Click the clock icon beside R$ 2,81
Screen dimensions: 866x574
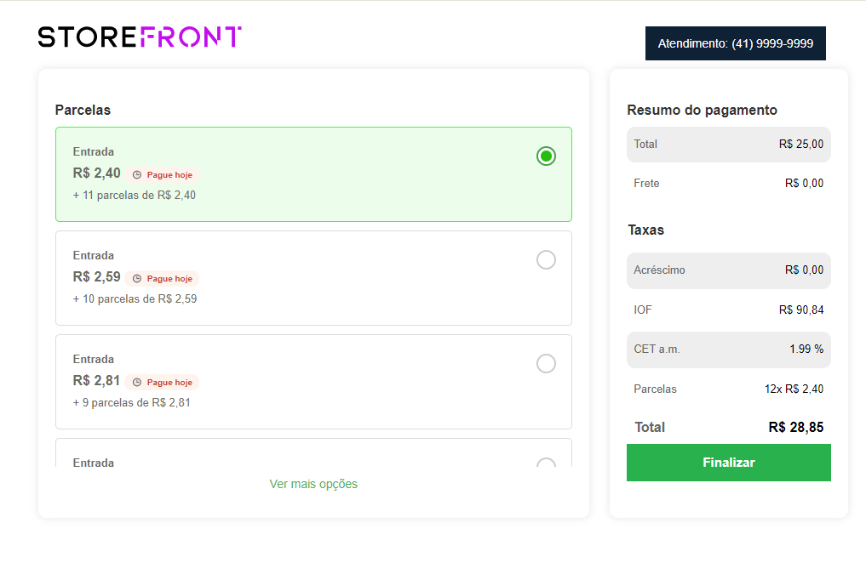(x=137, y=382)
